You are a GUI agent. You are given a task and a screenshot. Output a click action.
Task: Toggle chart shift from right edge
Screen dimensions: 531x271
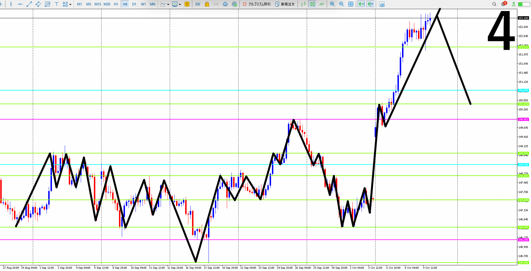[x=371, y=4]
